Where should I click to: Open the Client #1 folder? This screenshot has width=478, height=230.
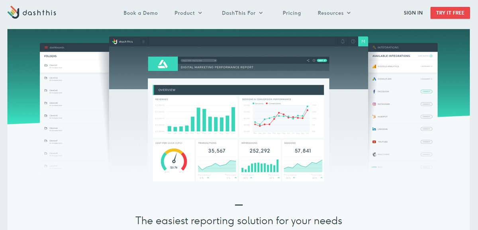[74, 66]
